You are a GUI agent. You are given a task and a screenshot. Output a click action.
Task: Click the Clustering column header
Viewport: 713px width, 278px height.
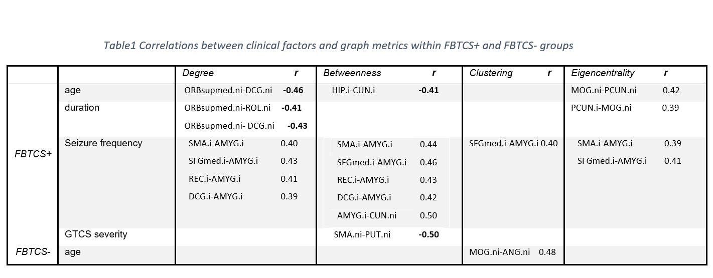[x=491, y=73]
